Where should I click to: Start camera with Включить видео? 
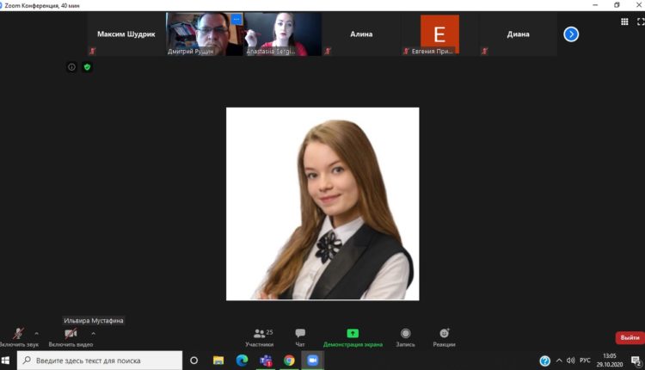[71, 337]
